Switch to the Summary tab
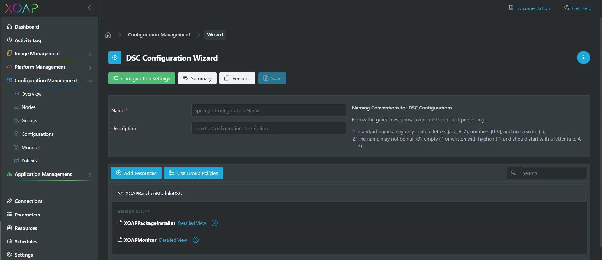 click(197, 78)
